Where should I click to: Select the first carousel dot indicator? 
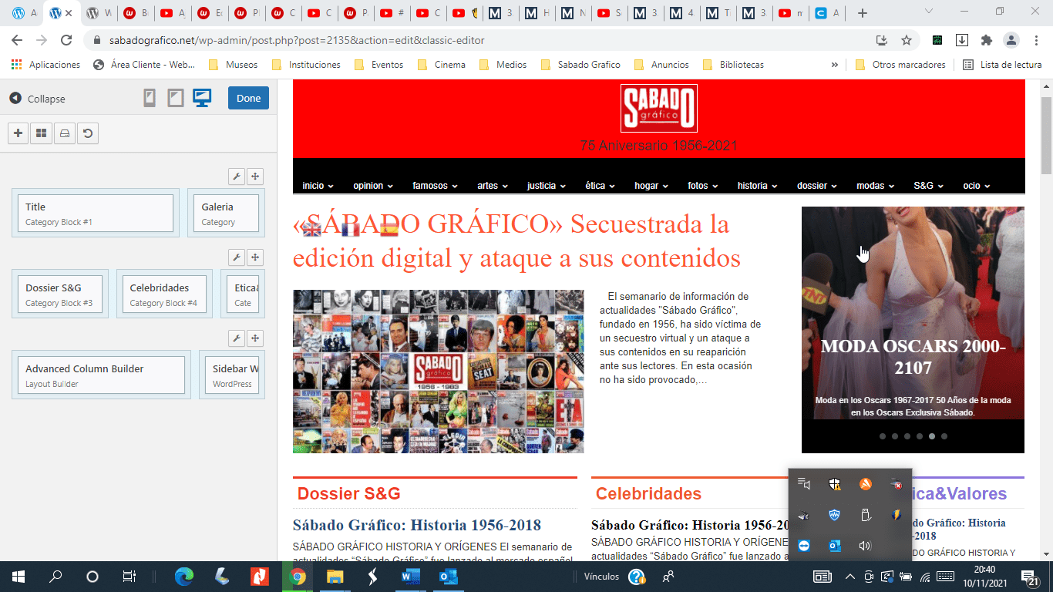click(883, 436)
